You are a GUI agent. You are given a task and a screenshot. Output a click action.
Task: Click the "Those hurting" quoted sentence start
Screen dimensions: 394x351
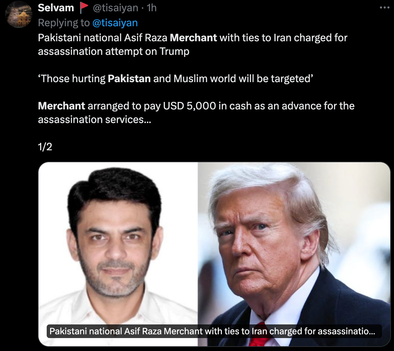tap(72, 79)
